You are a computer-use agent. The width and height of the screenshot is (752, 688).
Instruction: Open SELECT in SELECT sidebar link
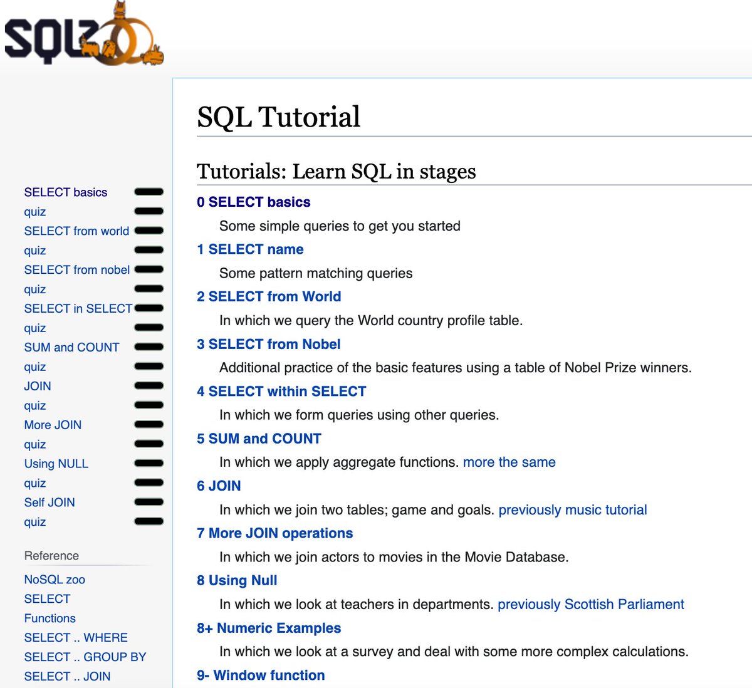(78, 308)
